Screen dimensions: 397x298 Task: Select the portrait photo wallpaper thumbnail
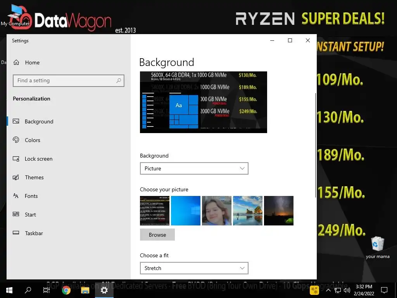click(217, 211)
